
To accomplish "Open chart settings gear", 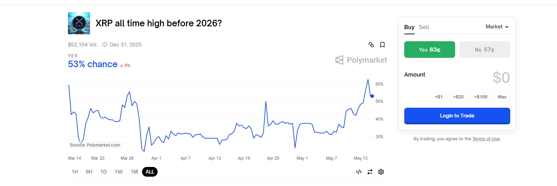I will [381, 172].
